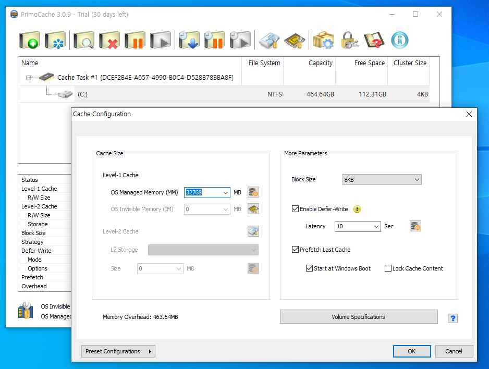Click the magnifier view cache task icon
The image size is (489, 369).
point(84,40)
